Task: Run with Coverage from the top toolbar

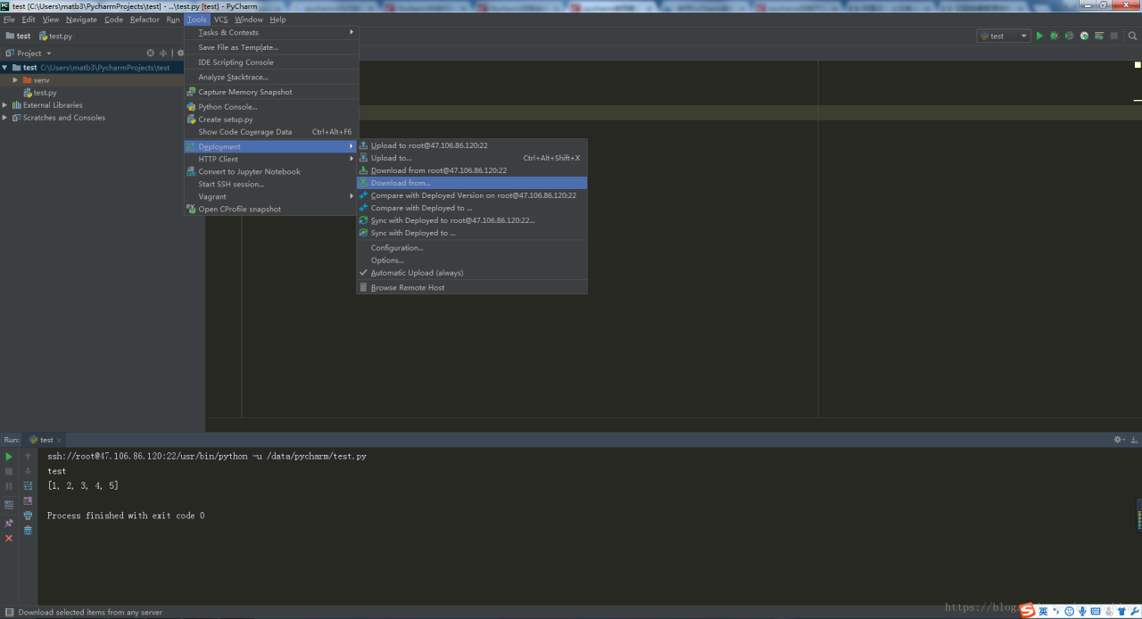Action: (1069, 36)
